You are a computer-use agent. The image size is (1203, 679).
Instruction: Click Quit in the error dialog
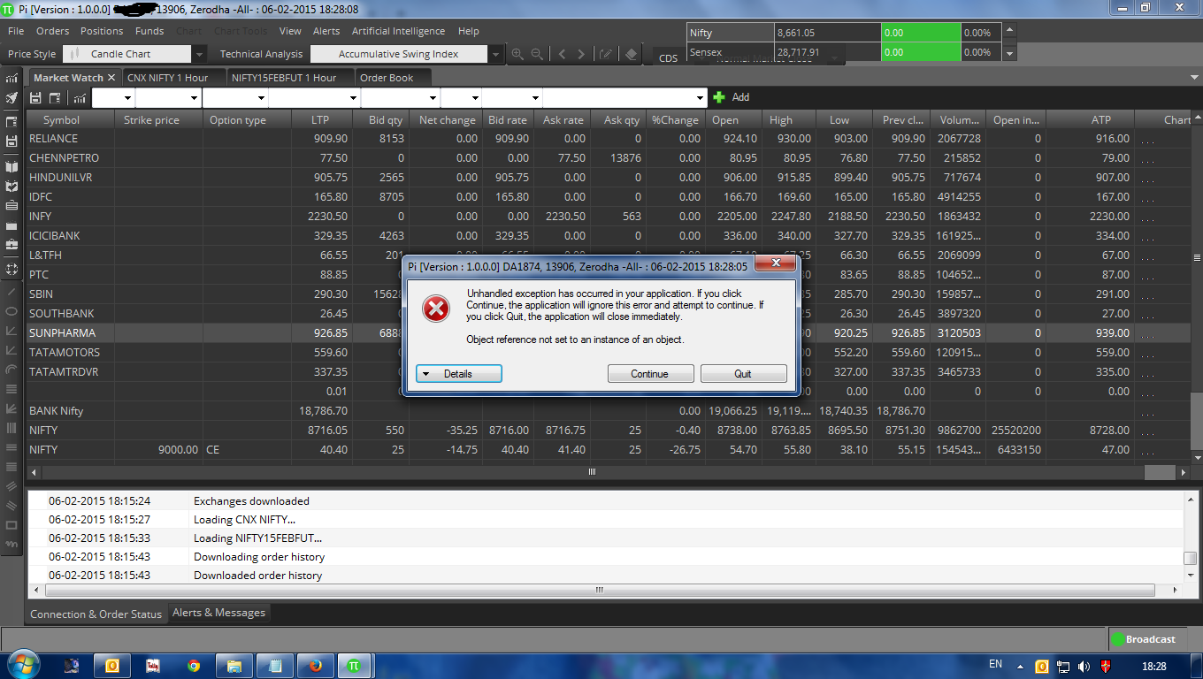click(x=743, y=374)
